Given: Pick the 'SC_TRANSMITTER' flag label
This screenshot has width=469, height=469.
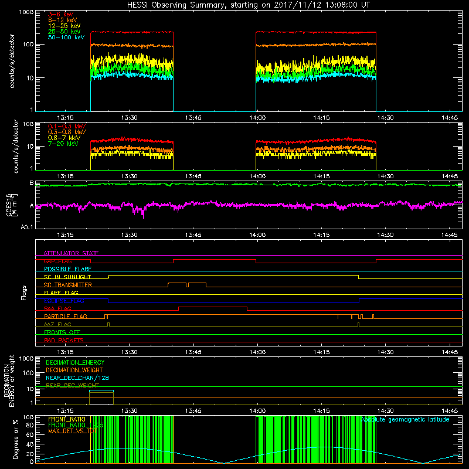Looking at the screenshot, I should pos(68,285).
